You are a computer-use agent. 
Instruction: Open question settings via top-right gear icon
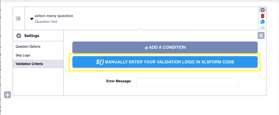[262, 10]
